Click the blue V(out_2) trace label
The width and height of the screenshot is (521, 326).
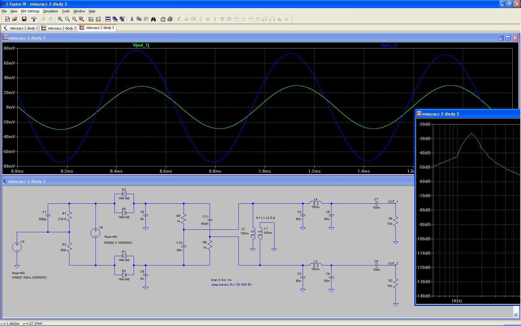click(388, 45)
